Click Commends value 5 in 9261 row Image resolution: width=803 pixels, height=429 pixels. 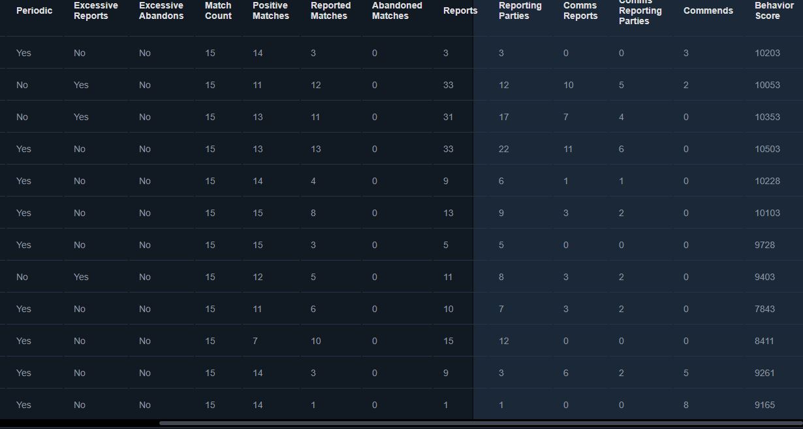686,373
